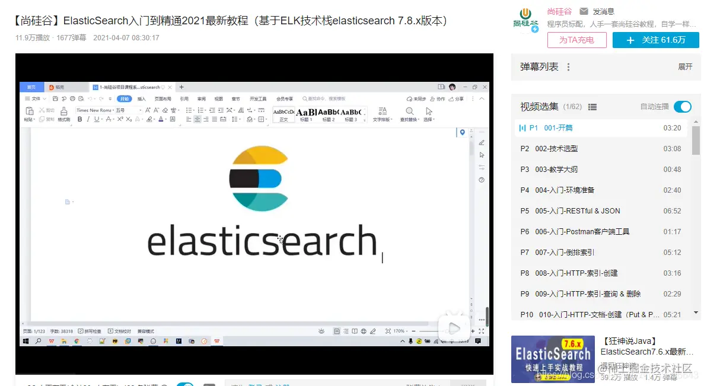Open the 【狂神说Java】 recommended video title
Image resolution: width=704 pixels, height=386 pixels.
point(646,346)
